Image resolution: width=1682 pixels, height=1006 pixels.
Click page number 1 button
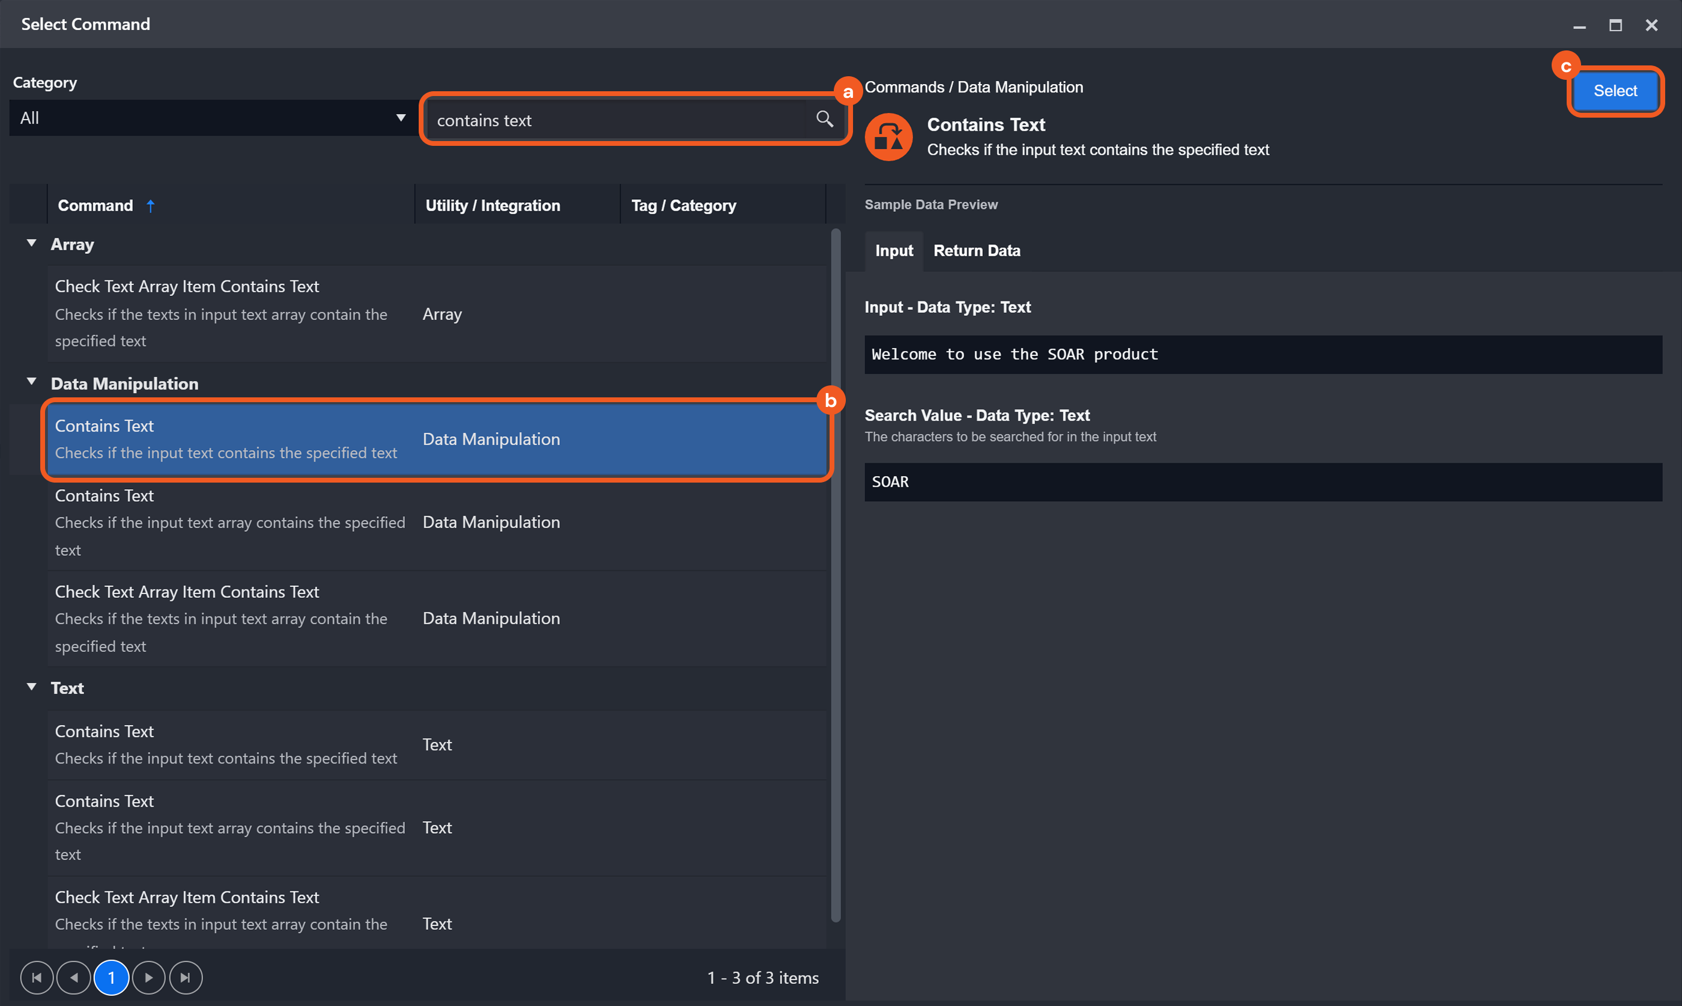[111, 978]
